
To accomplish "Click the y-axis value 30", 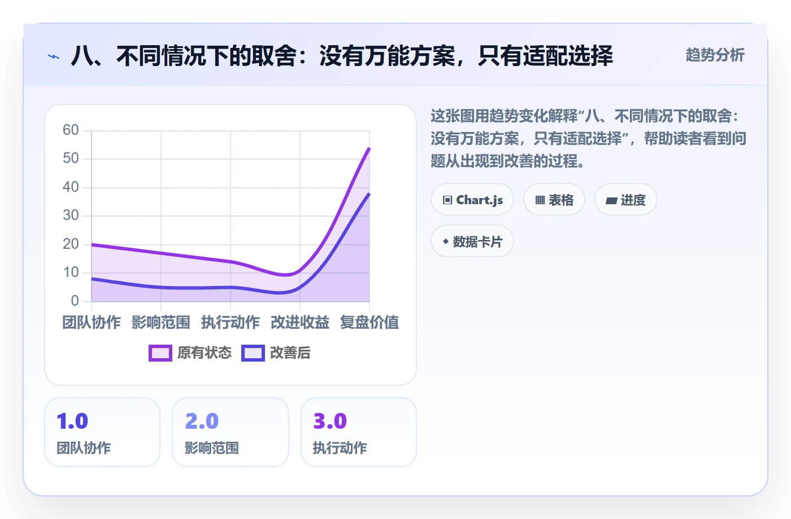I will tap(71, 215).
